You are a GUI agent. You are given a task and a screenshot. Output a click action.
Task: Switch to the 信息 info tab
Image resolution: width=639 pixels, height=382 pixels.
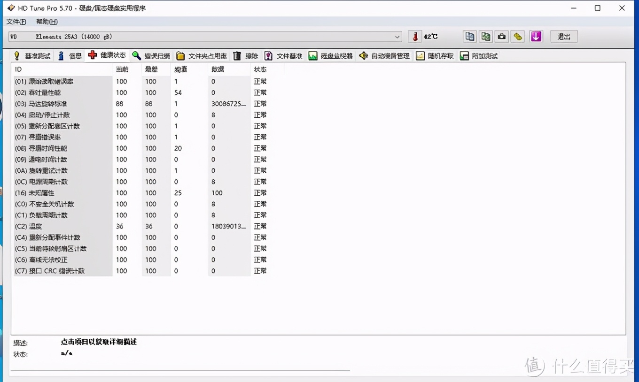pos(70,56)
